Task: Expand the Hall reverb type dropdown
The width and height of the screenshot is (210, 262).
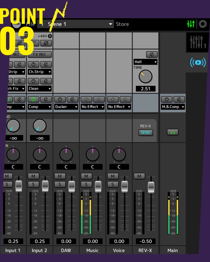Action: pyautogui.click(x=145, y=62)
